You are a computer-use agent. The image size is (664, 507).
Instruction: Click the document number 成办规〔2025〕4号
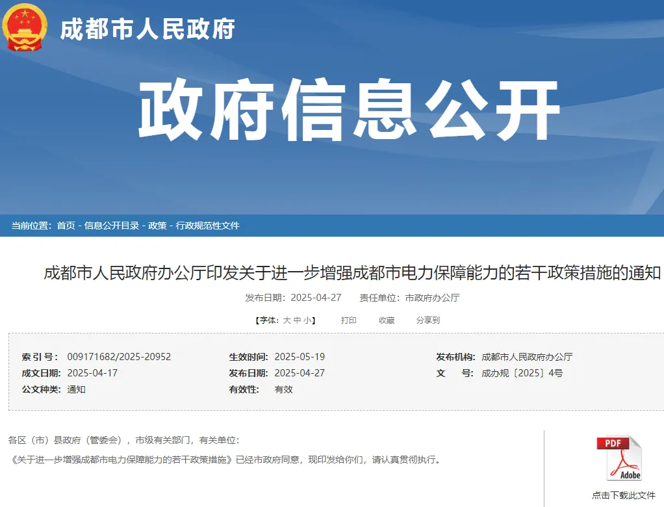pos(522,373)
